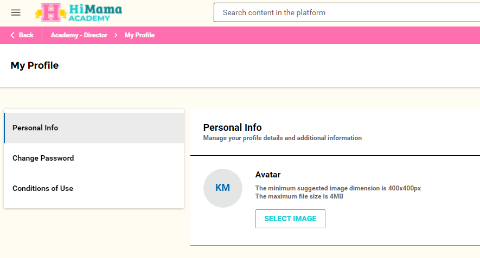
Task: Click the Back arrow chevron
Action: pos(12,35)
